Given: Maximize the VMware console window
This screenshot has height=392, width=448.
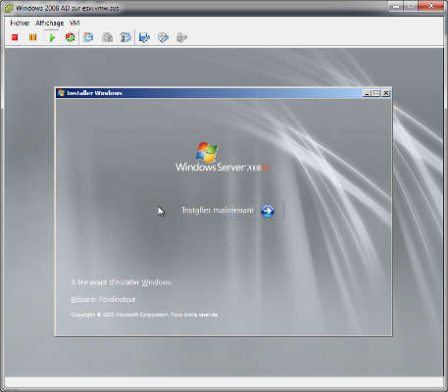Looking at the screenshot, I should pyautogui.click(x=411, y=6).
